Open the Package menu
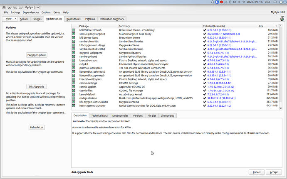The height and width of the screenshot is (179, 287). point(15,12)
